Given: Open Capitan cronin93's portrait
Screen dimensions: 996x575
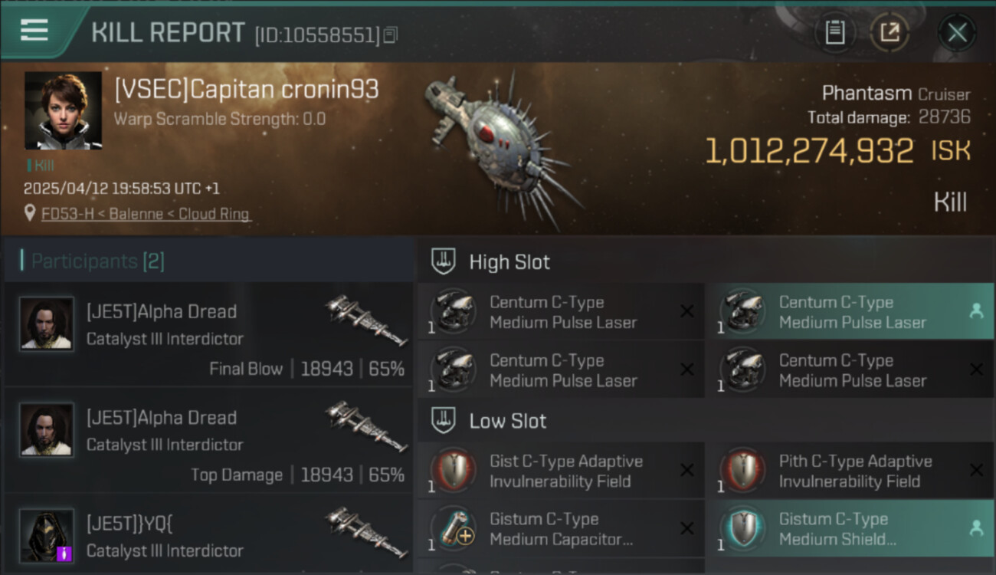Looking at the screenshot, I should point(63,110).
